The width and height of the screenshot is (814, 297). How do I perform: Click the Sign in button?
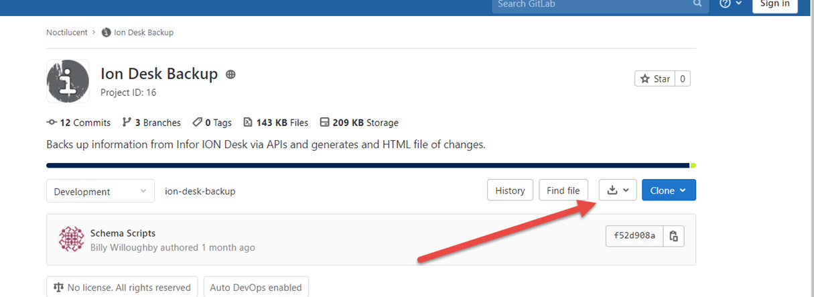click(775, 4)
